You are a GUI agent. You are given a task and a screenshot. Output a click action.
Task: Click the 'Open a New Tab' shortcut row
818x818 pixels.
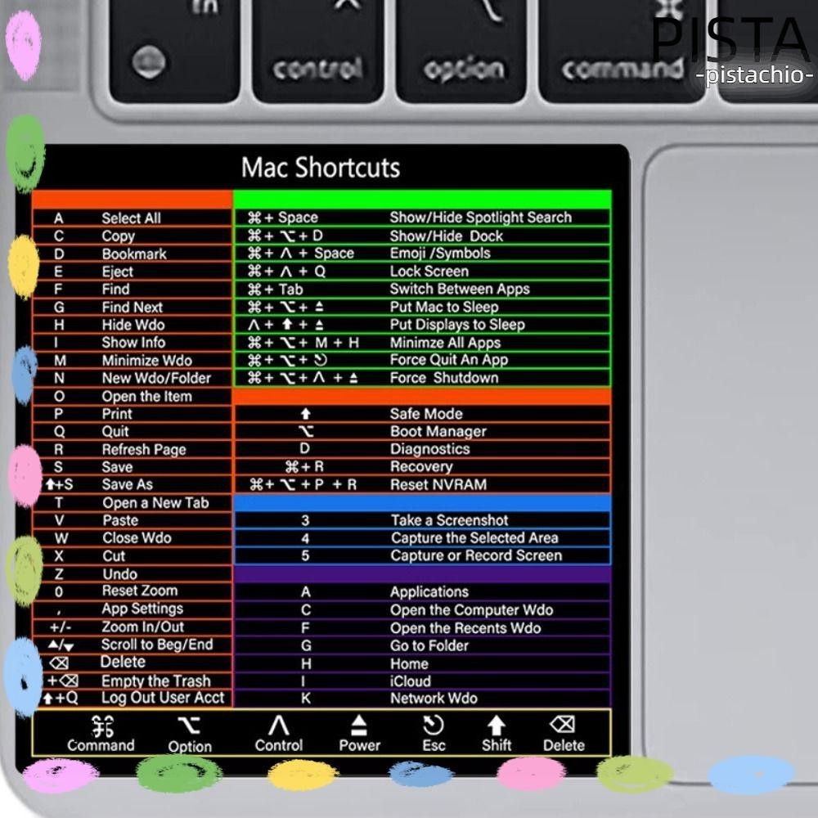click(133, 502)
